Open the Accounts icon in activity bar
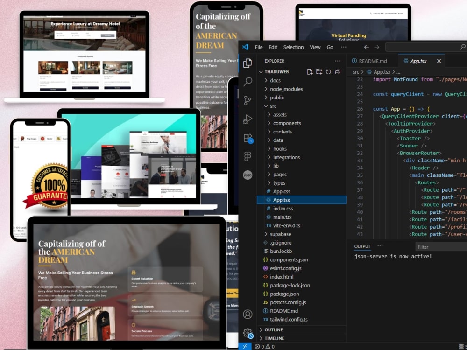Image resolution: width=467 pixels, height=350 pixels. (x=248, y=314)
